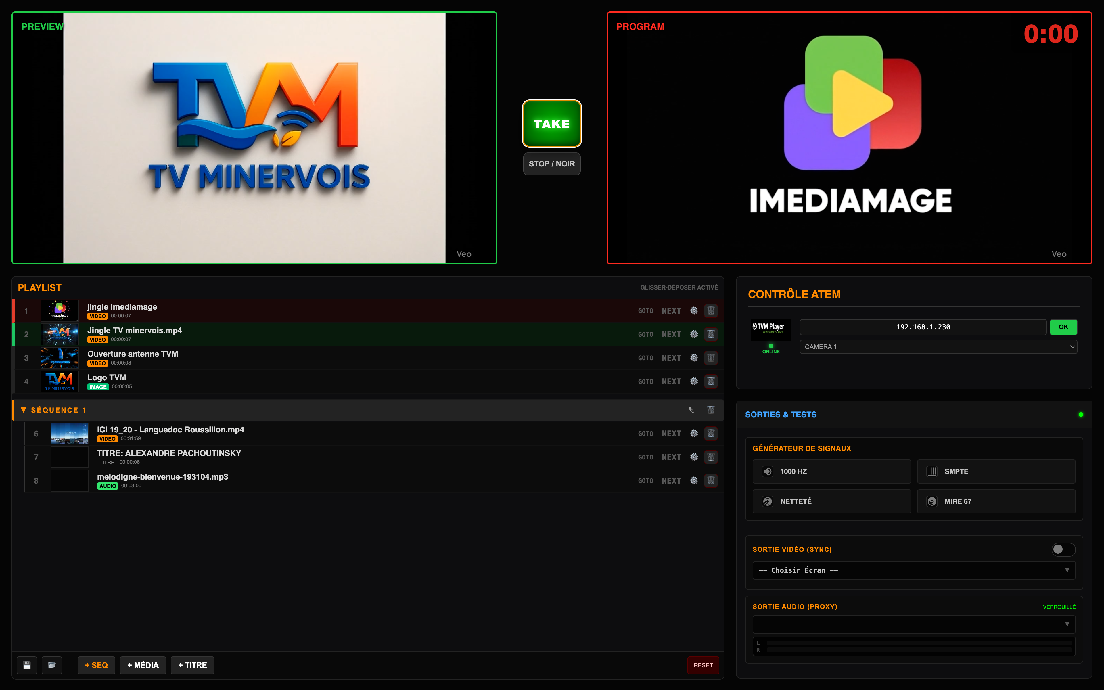The image size is (1104, 690).
Task: Open settings gear for TITRE: ALEXANDRE PACHOUTINSKY
Action: tap(694, 457)
